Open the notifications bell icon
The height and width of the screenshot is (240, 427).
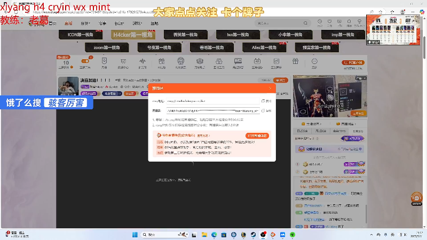(349, 22)
